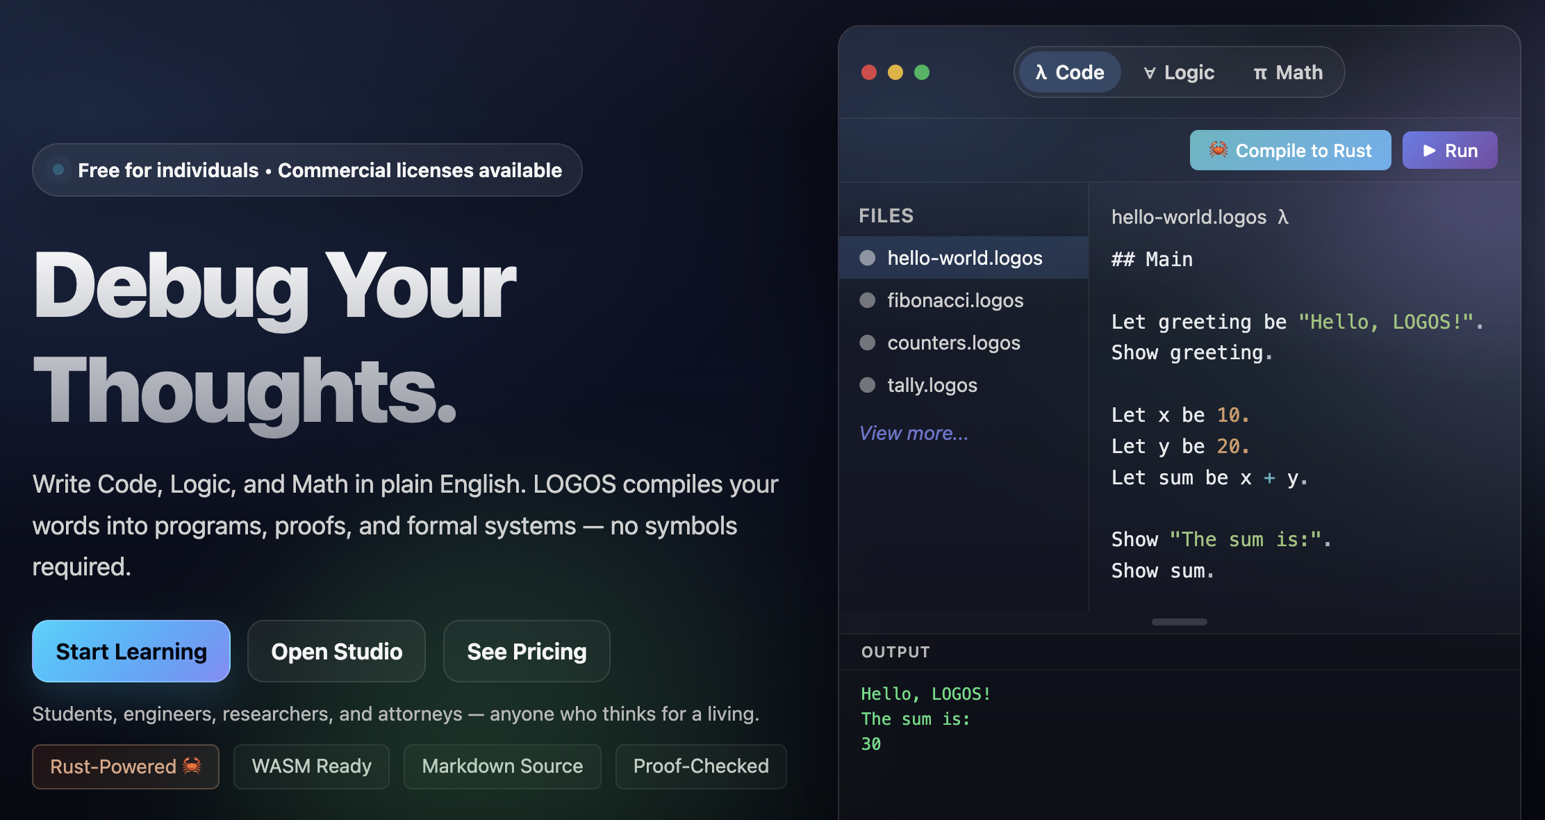Open the See Pricing page
Viewport: 1545px width, 820px height.
click(526, 651)
